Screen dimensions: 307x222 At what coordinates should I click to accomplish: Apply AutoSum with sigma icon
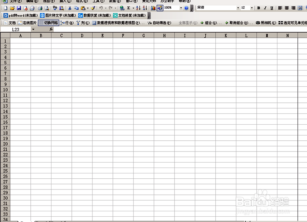[x=129, y=8]
